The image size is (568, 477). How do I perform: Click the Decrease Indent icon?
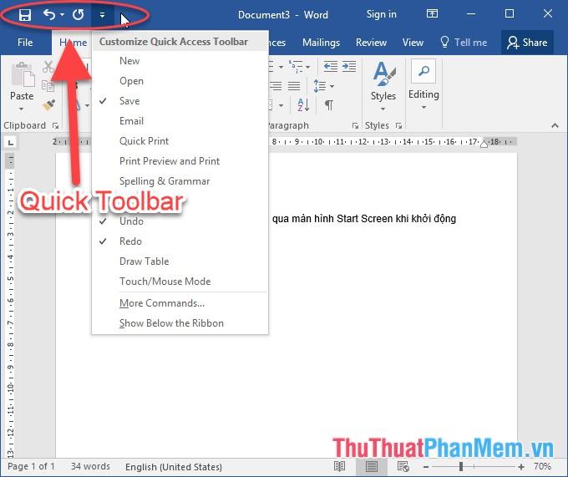pyautogui.click(x=331, y=67)
